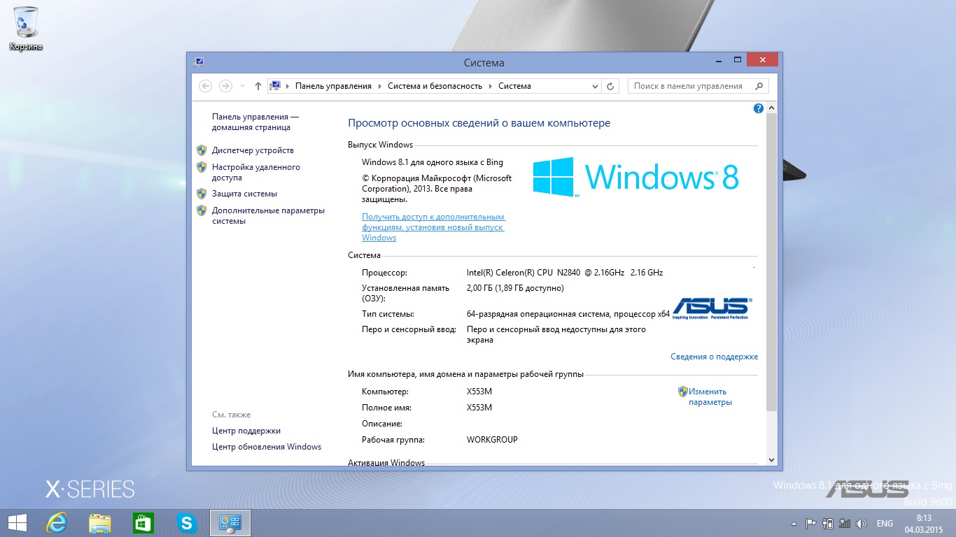This screenshot has height=537, width=956.
Task: Click the Back navigation arrow
Action: (x=205, y=86)
